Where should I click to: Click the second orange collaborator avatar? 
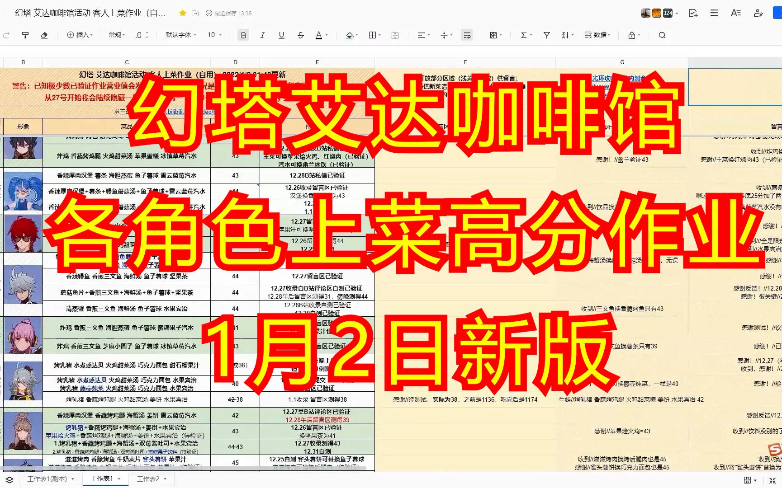(656, 13)
